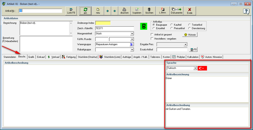The width and height of the screenshot is (253, 130).
Task: Expand the Eingabe Pers. dropdown
Action: tap(185, 44)
